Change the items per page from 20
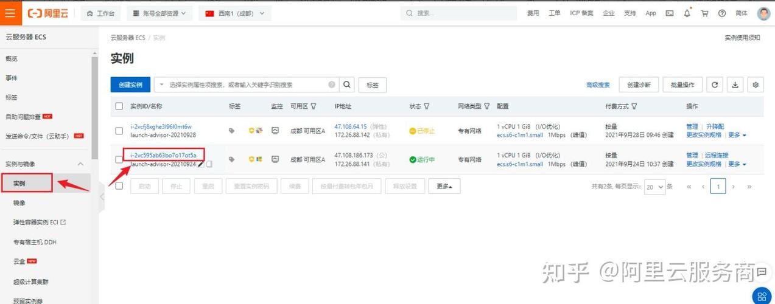Viewport: 775px width, 304px height. [654, 187]
